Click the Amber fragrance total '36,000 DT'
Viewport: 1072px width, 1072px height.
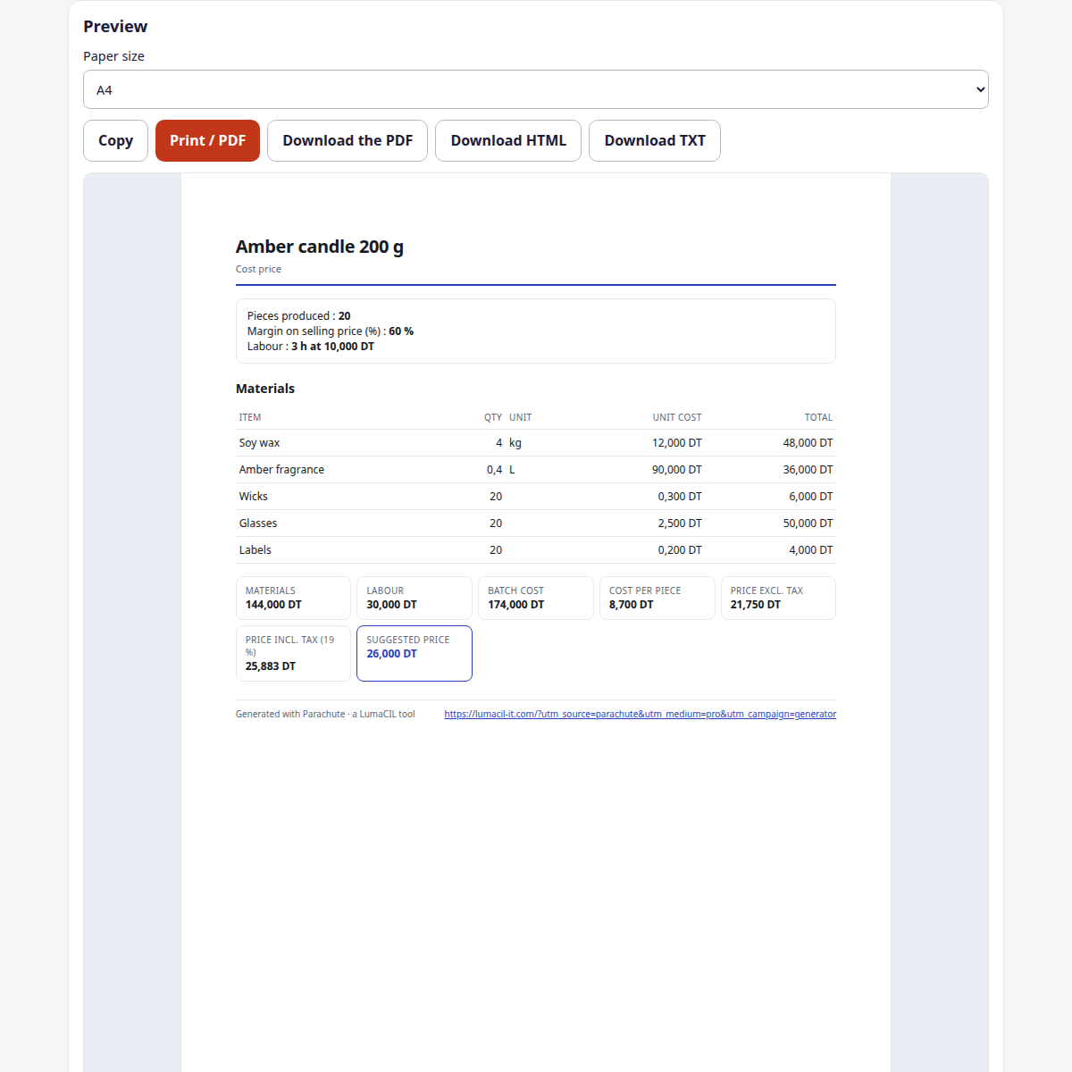click(808, 470)
